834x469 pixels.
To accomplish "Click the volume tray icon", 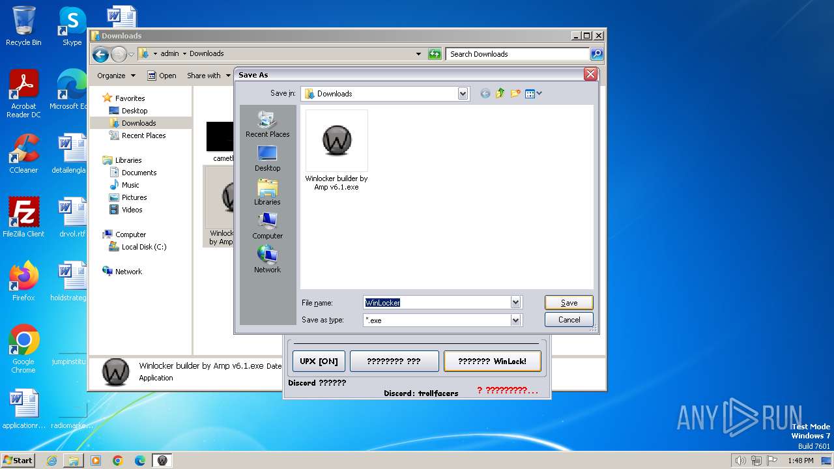I will click(x=740, y=461).
